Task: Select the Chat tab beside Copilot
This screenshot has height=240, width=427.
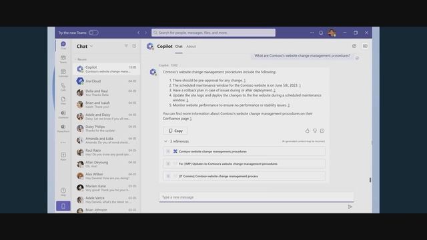Action: pyautogui.click(x=179, y=47)
